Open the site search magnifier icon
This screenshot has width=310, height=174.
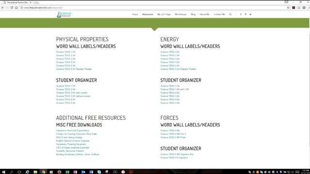(x=231, y=14)
